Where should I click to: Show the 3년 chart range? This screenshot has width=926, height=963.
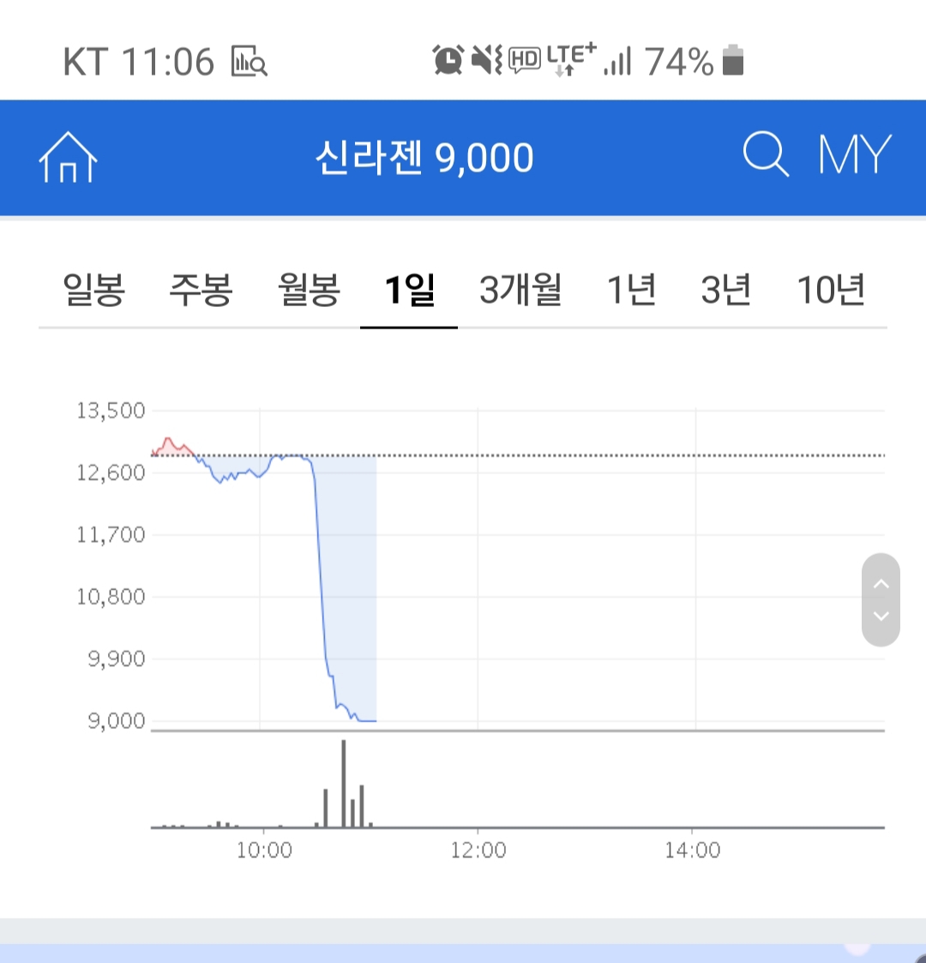725,290
